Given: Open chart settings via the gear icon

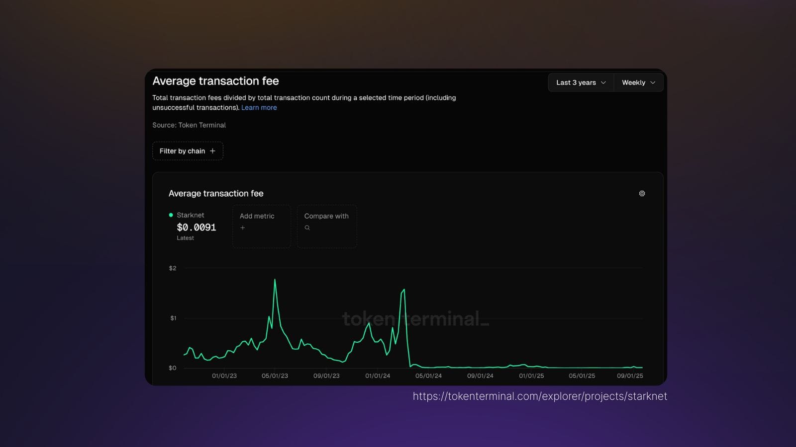Looking at the screenshot, I should (x=642, y=193).
